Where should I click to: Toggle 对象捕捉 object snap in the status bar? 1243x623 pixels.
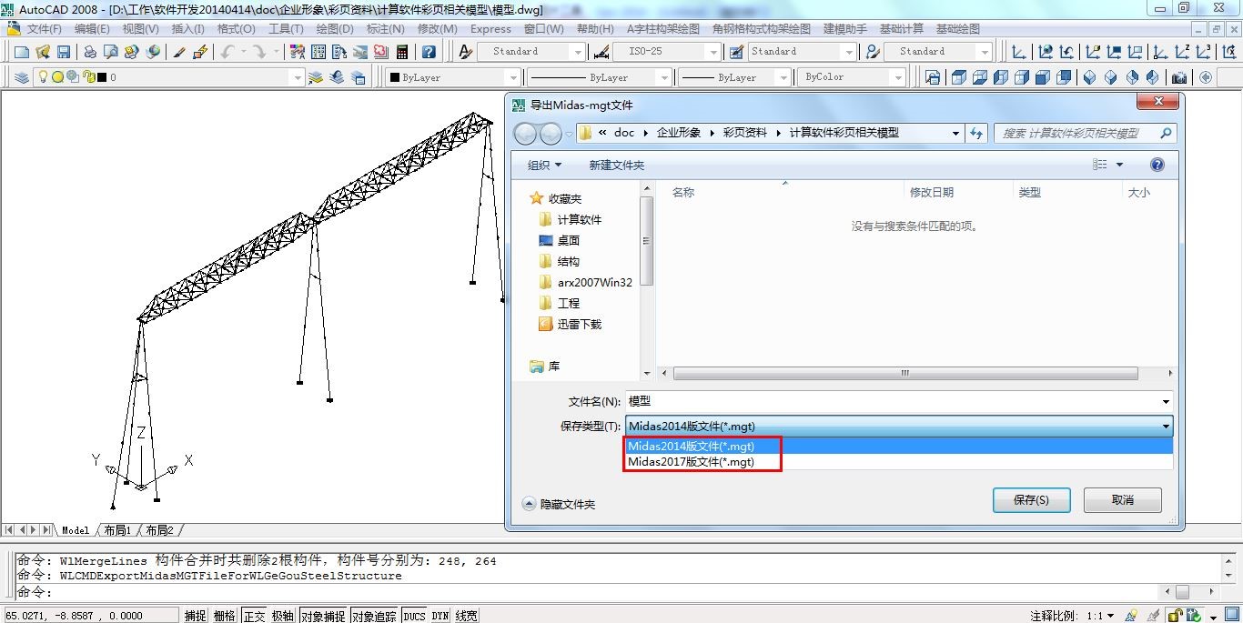[x=323, y=616]
